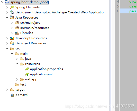Select the application.yml file name
Screen dimensions: 137x111
(41, 74)
